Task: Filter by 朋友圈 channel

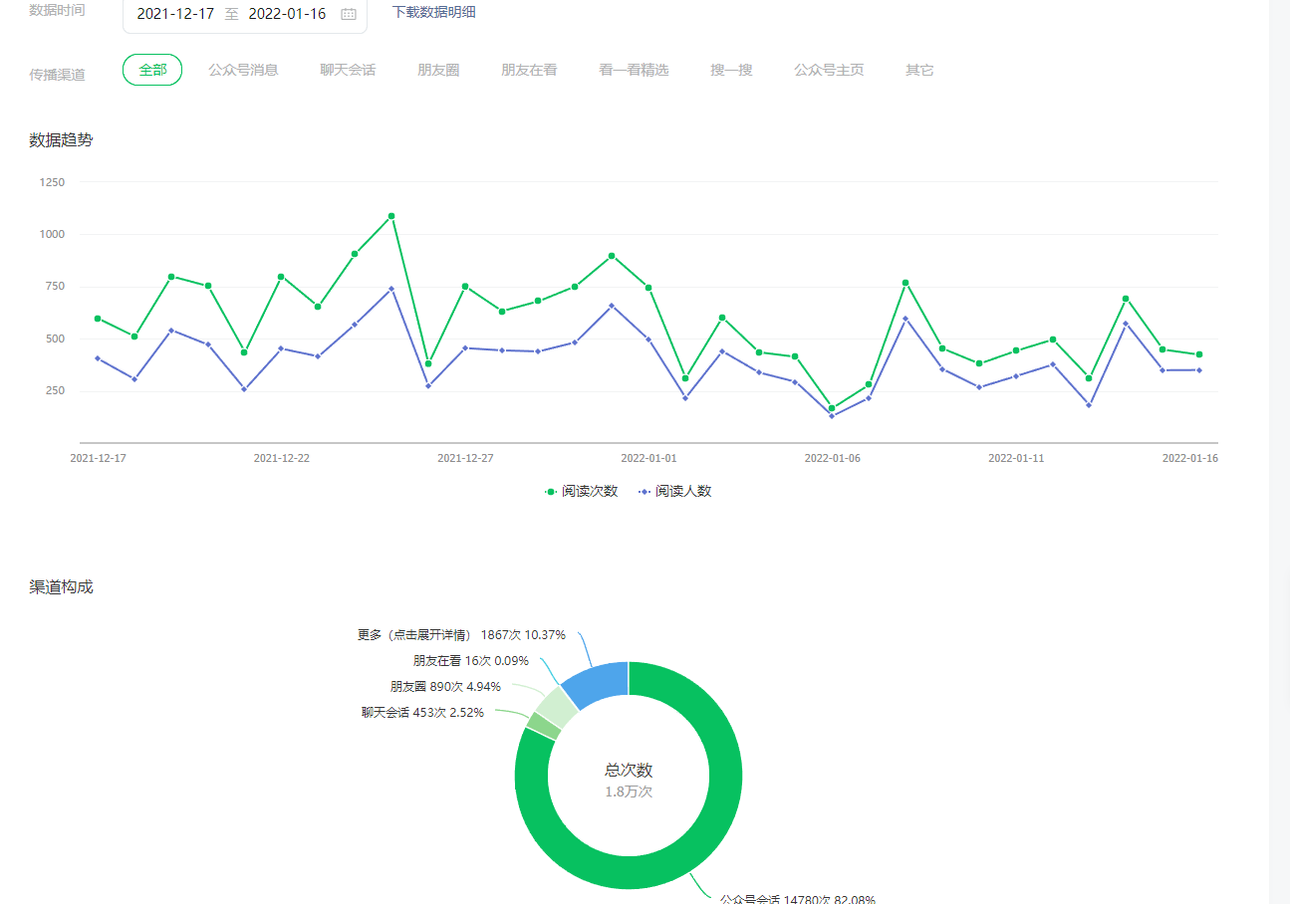Action: click(438, 70)
